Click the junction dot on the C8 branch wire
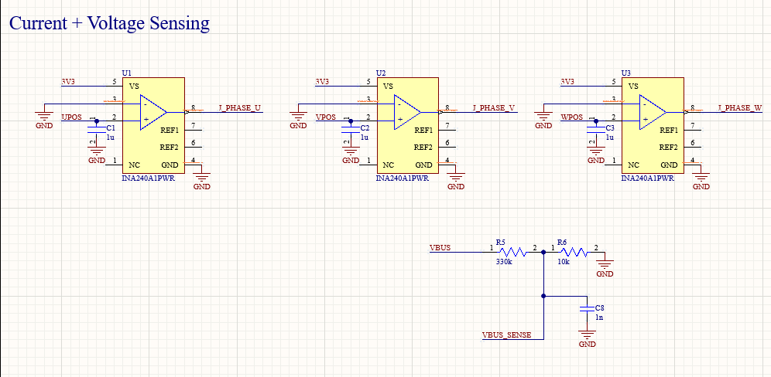The height and width of the screenshot is (377, 771). (543, 296)
